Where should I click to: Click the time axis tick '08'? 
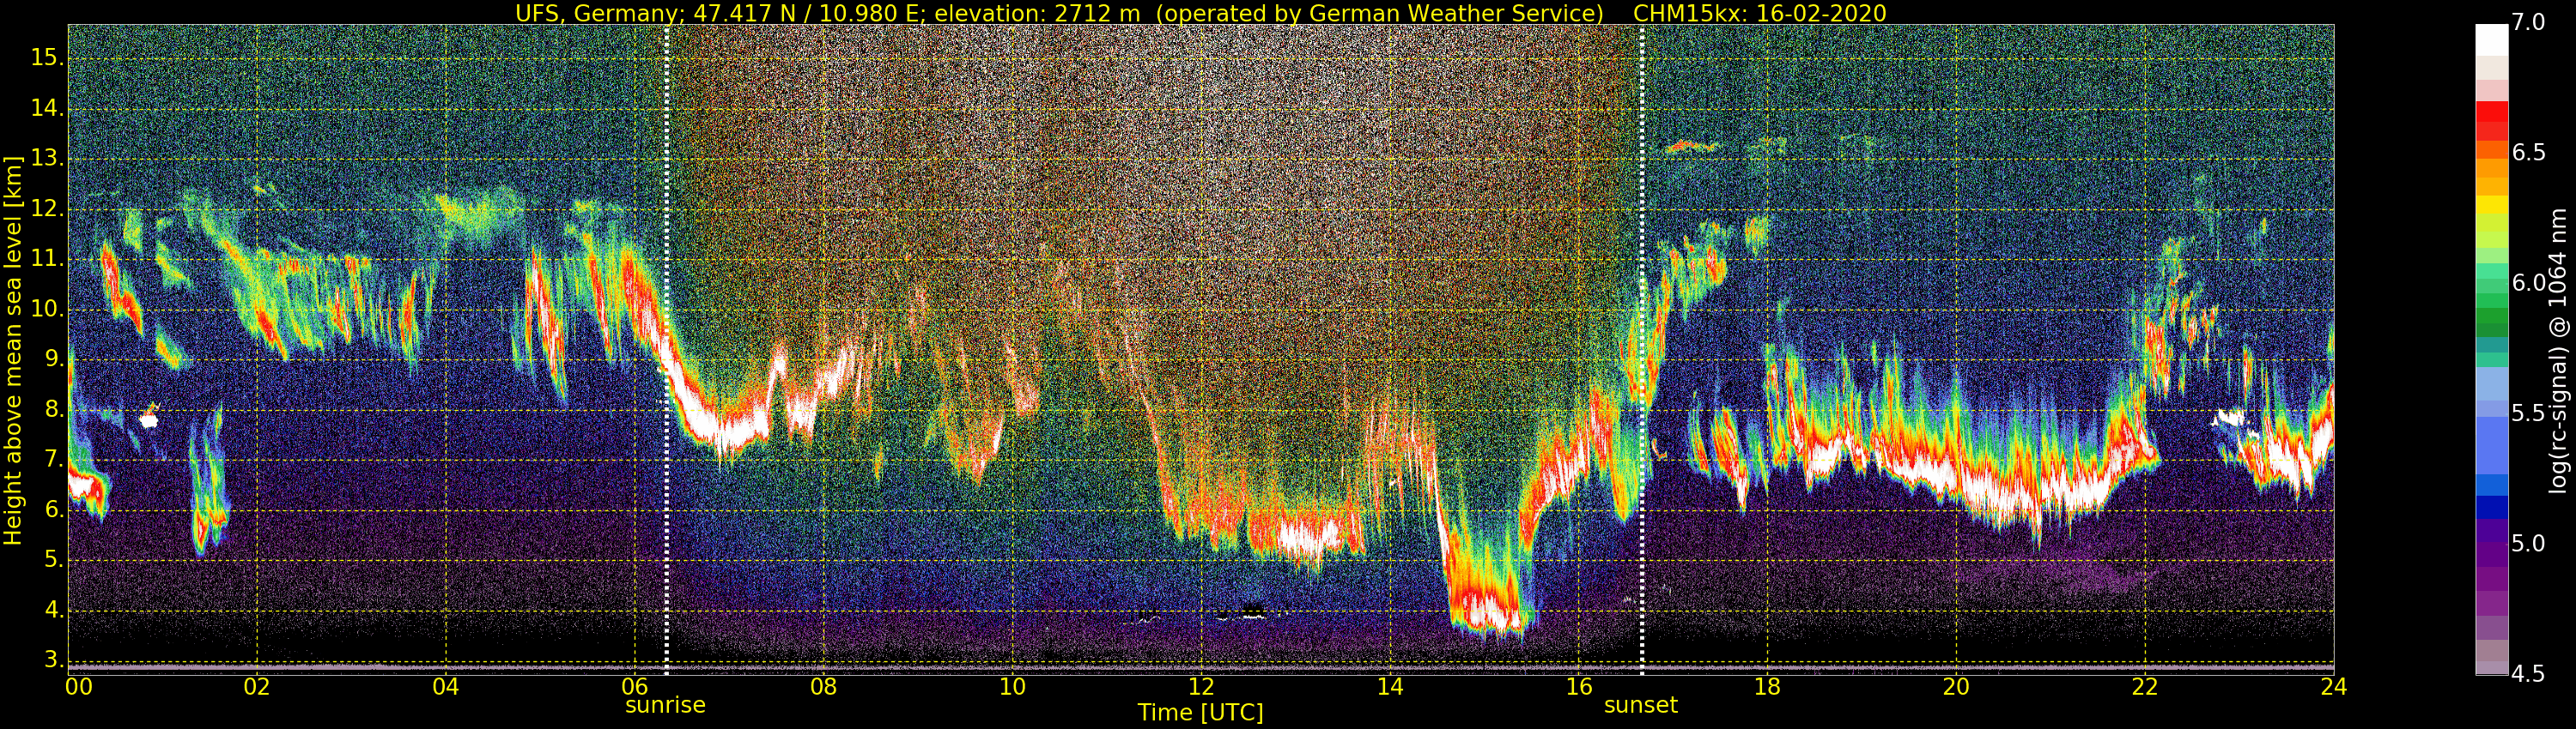823,687
